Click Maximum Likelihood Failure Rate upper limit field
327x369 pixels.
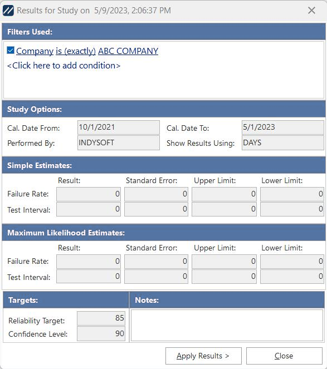[224, 261]
